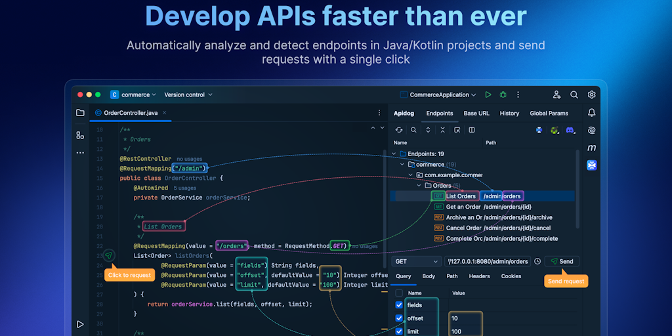Run CommerceApplication with the green play icon
Viewport: 672px width, 336px height.
(488, 94)
